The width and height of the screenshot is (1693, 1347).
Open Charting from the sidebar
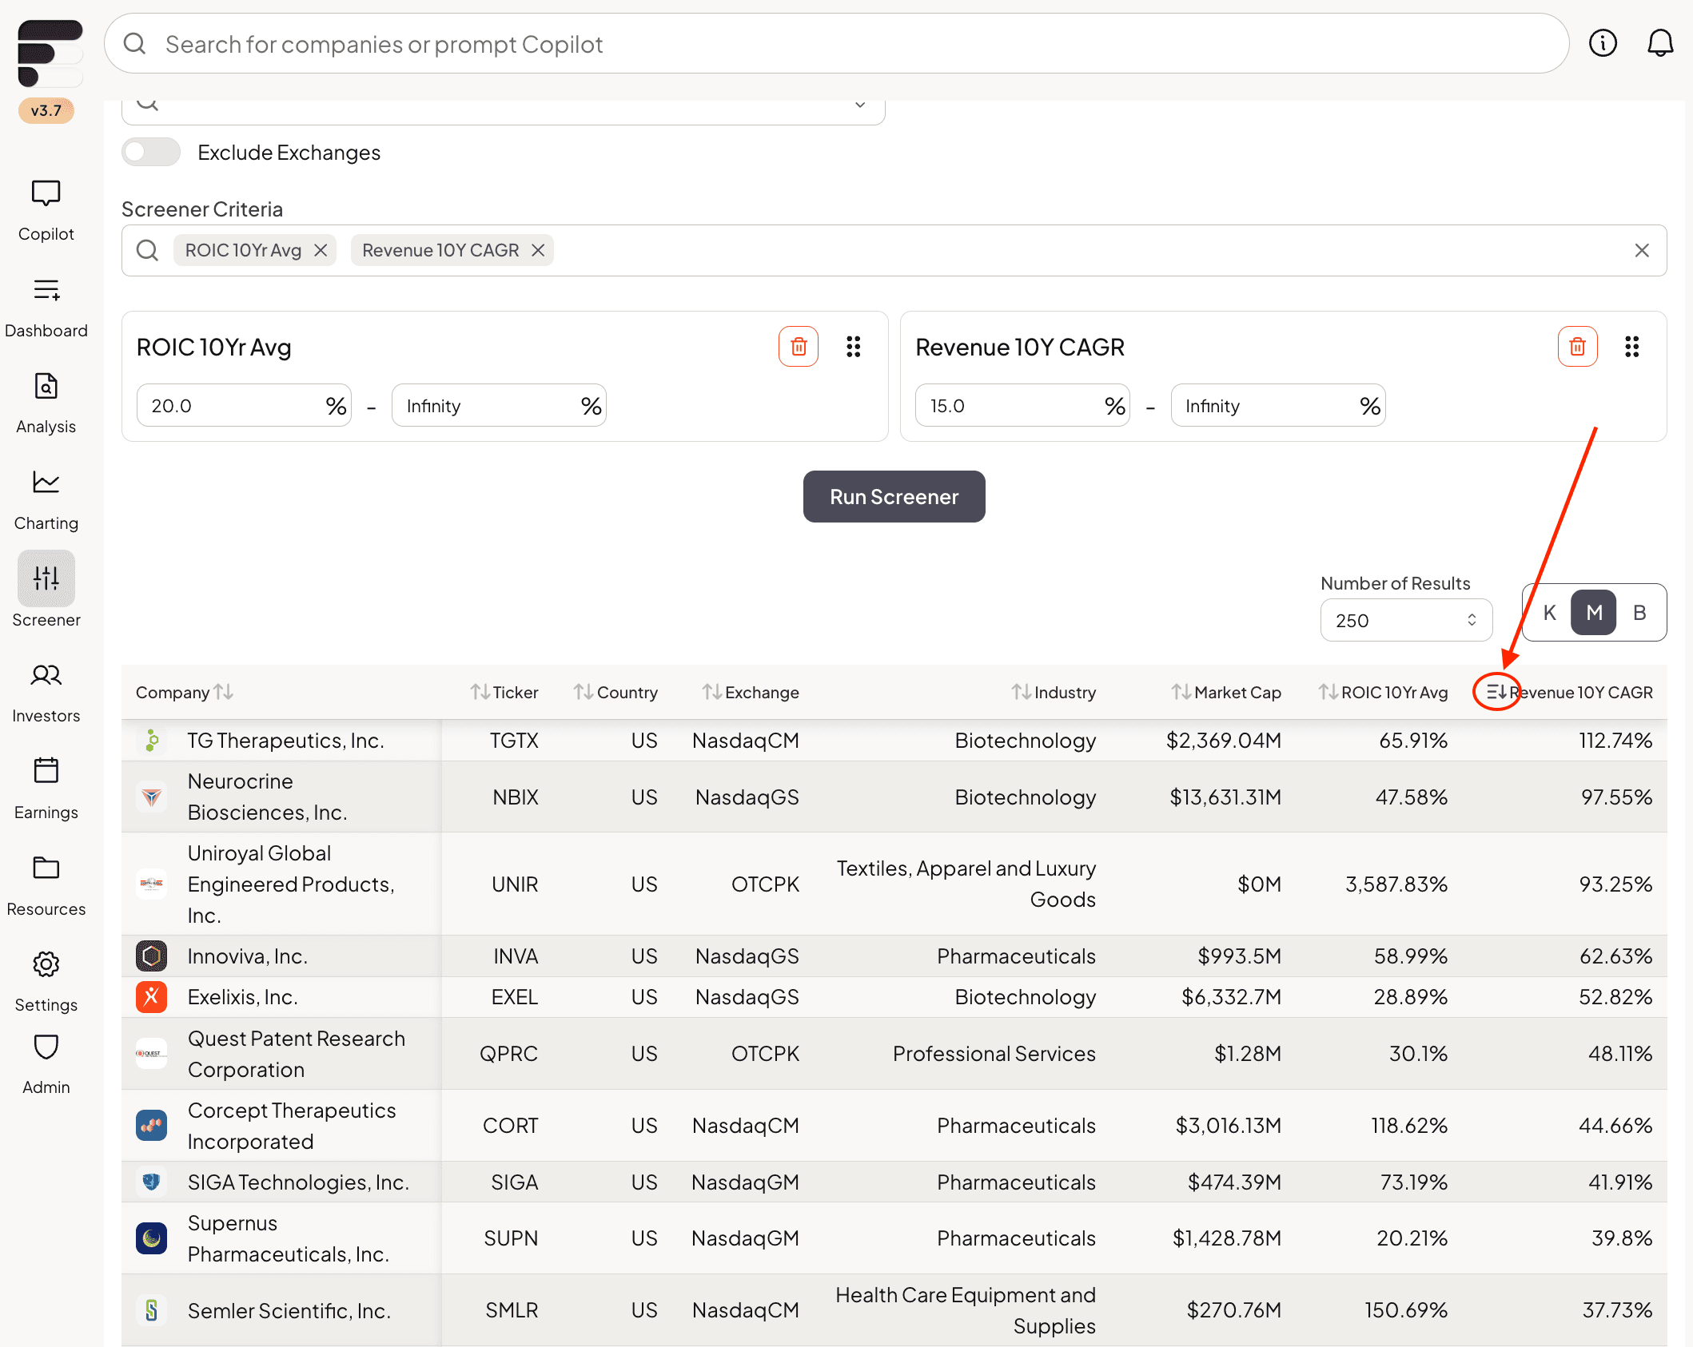pos(46,483)
